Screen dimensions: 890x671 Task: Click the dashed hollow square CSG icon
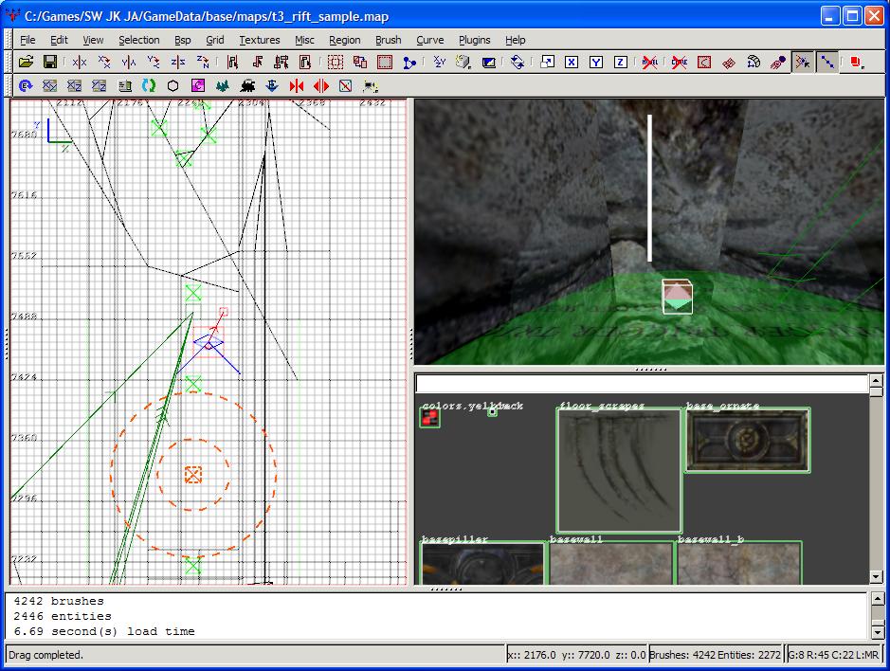336,62
